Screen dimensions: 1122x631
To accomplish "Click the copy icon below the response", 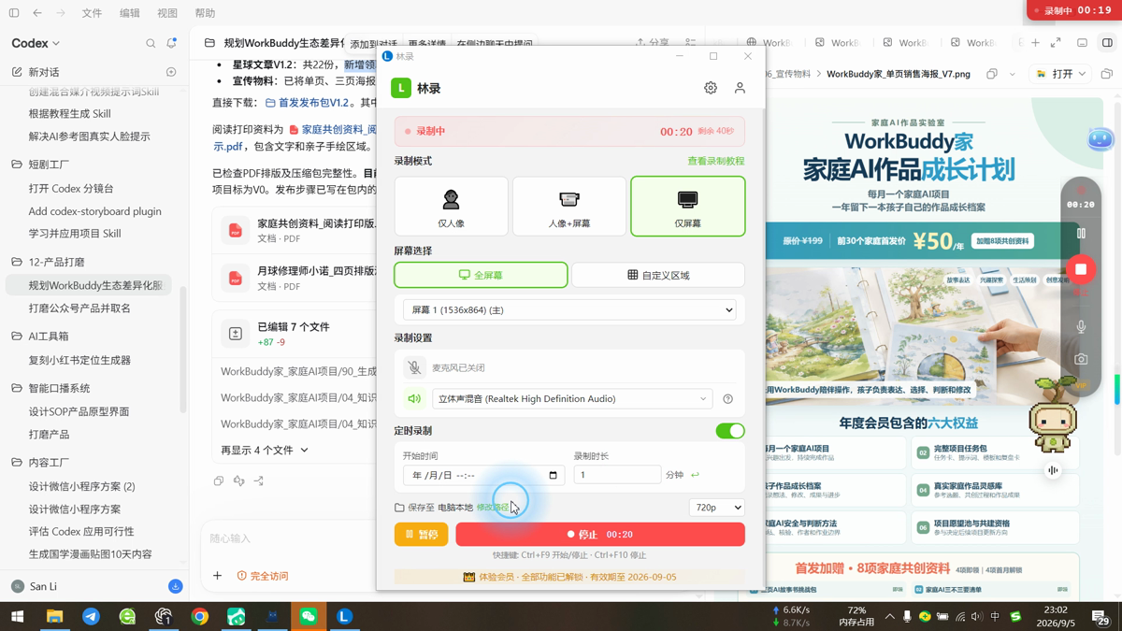I will pos(219,480).
